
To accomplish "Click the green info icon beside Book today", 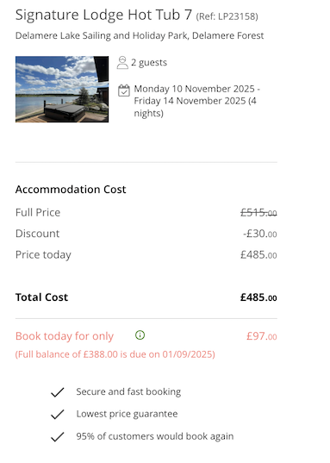I will click(140, 335).
